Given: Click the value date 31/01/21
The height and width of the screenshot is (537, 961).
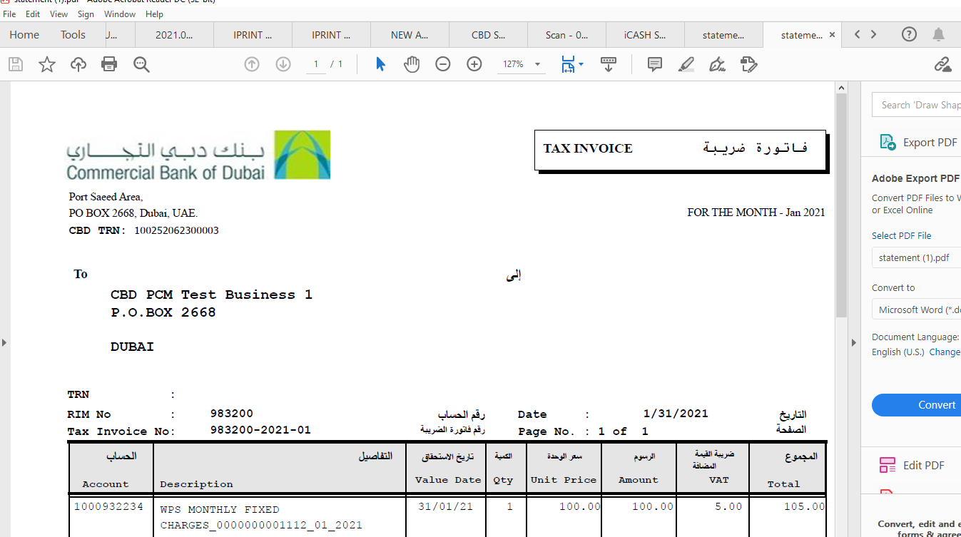Looking at the screenshot, I should tap(444, 507).
